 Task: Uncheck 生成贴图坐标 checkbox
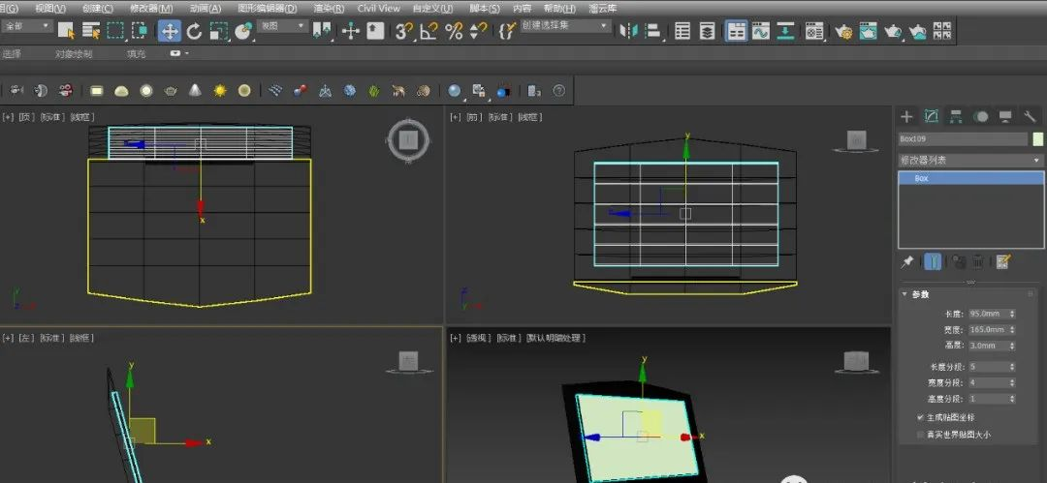pos(921,417)
